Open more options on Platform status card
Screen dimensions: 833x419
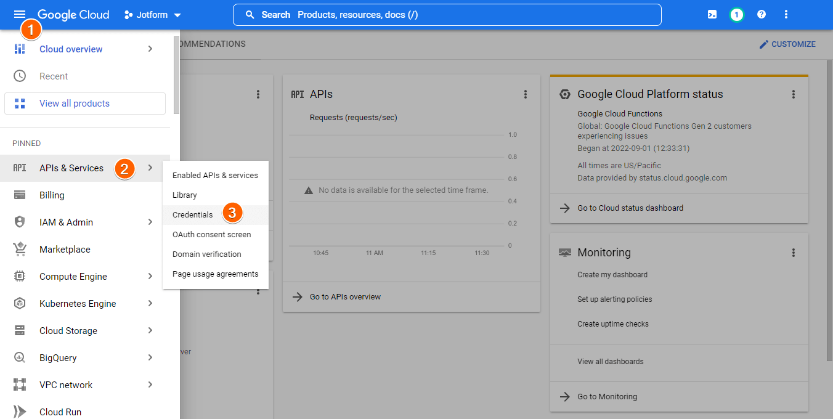click(794, 94)
